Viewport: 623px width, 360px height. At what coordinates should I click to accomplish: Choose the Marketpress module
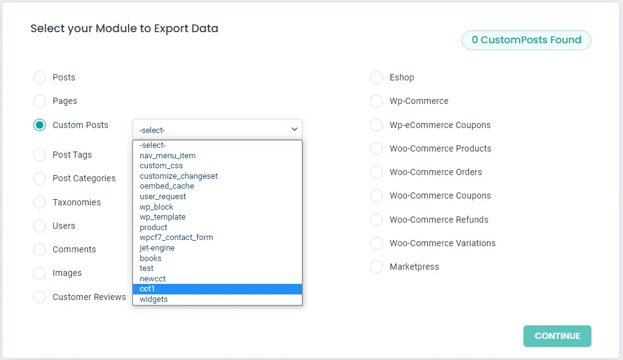[376, 267]
